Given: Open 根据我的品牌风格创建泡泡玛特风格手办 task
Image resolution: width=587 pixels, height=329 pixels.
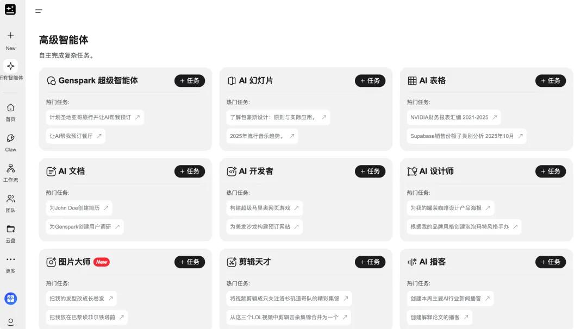Looking at the screenshot, I should 464,226.
